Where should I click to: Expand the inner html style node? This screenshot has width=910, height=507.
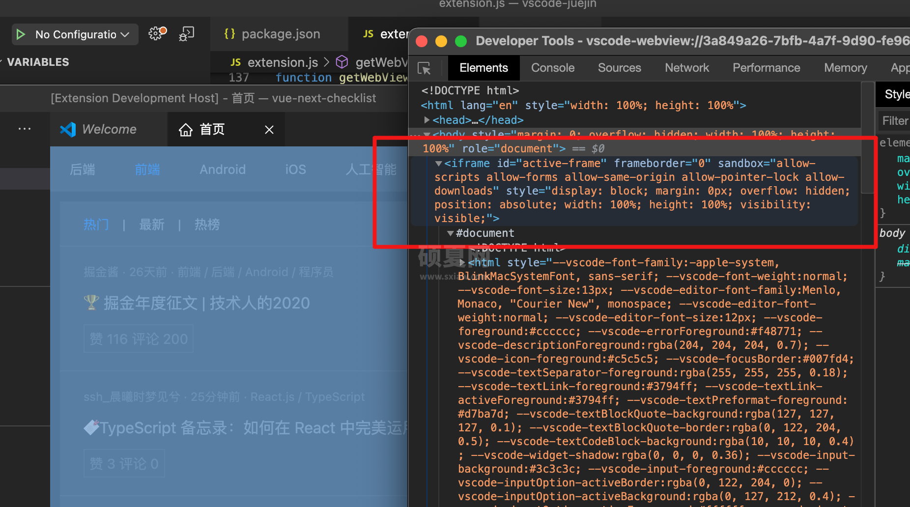coord(462,263)
